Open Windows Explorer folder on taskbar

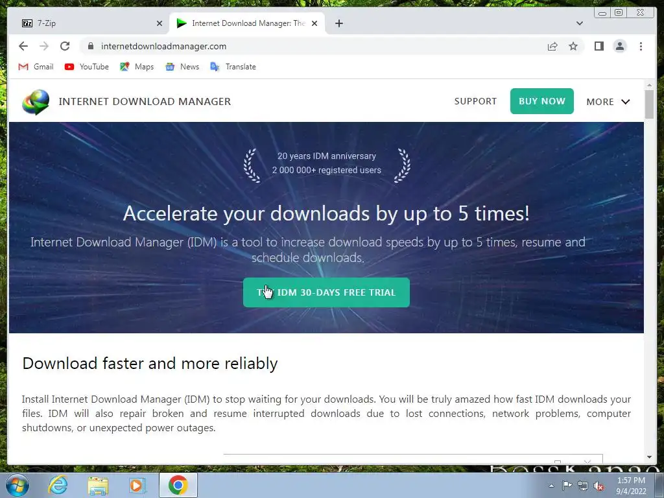coord(98,485)
